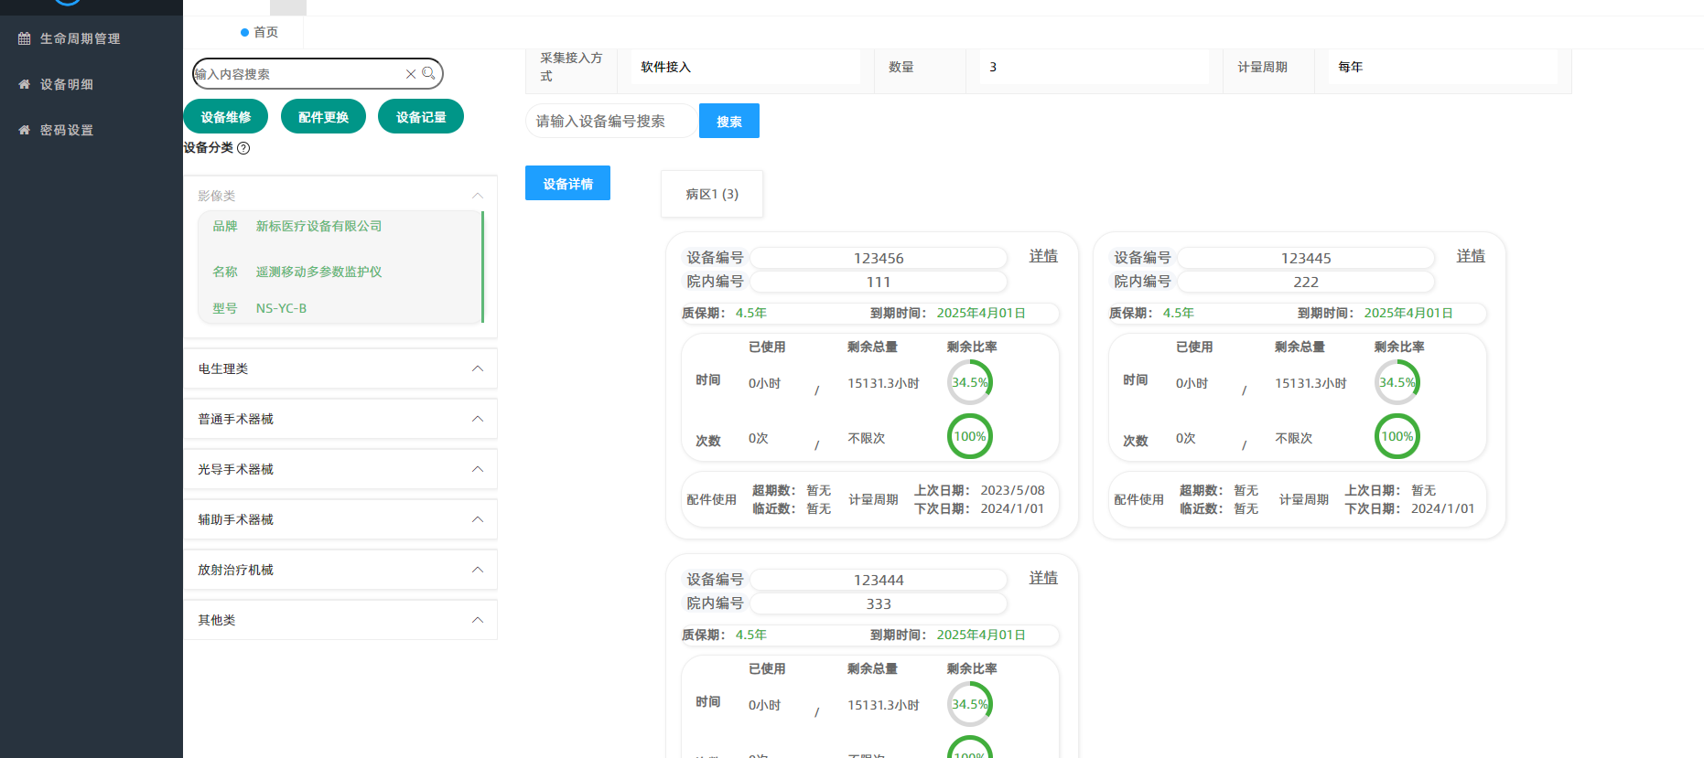Expand the 光导手术器械 category
This screenshot has width=1704, height=758.
coord(340,469)
